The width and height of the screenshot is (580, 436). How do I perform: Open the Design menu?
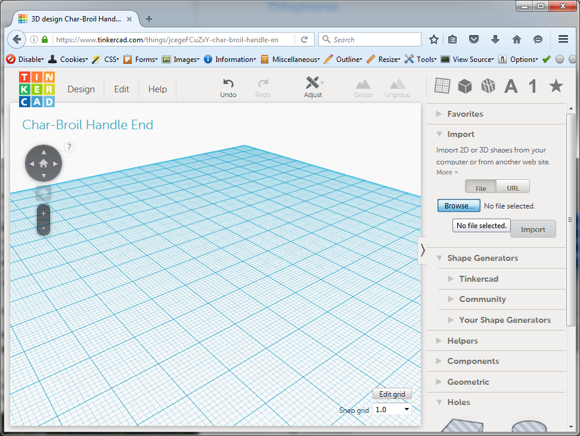point(81,89)
